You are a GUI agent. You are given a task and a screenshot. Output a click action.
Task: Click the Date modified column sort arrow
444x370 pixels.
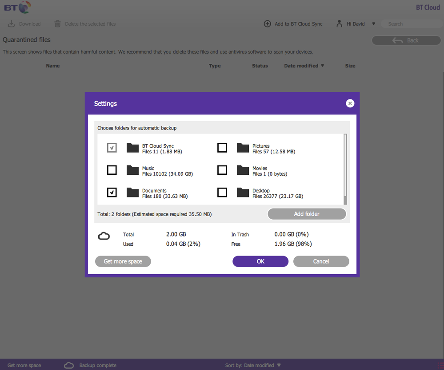(x=322, y=66)
